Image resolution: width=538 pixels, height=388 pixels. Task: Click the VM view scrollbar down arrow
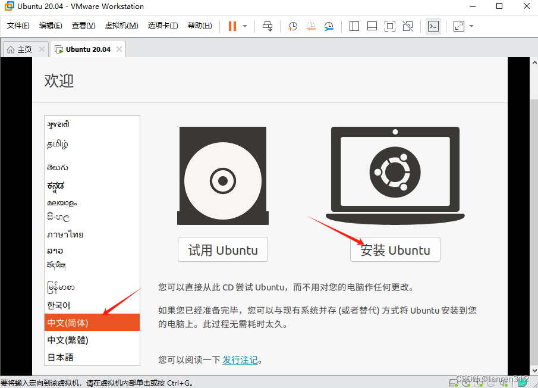click(x=534, y=371)
